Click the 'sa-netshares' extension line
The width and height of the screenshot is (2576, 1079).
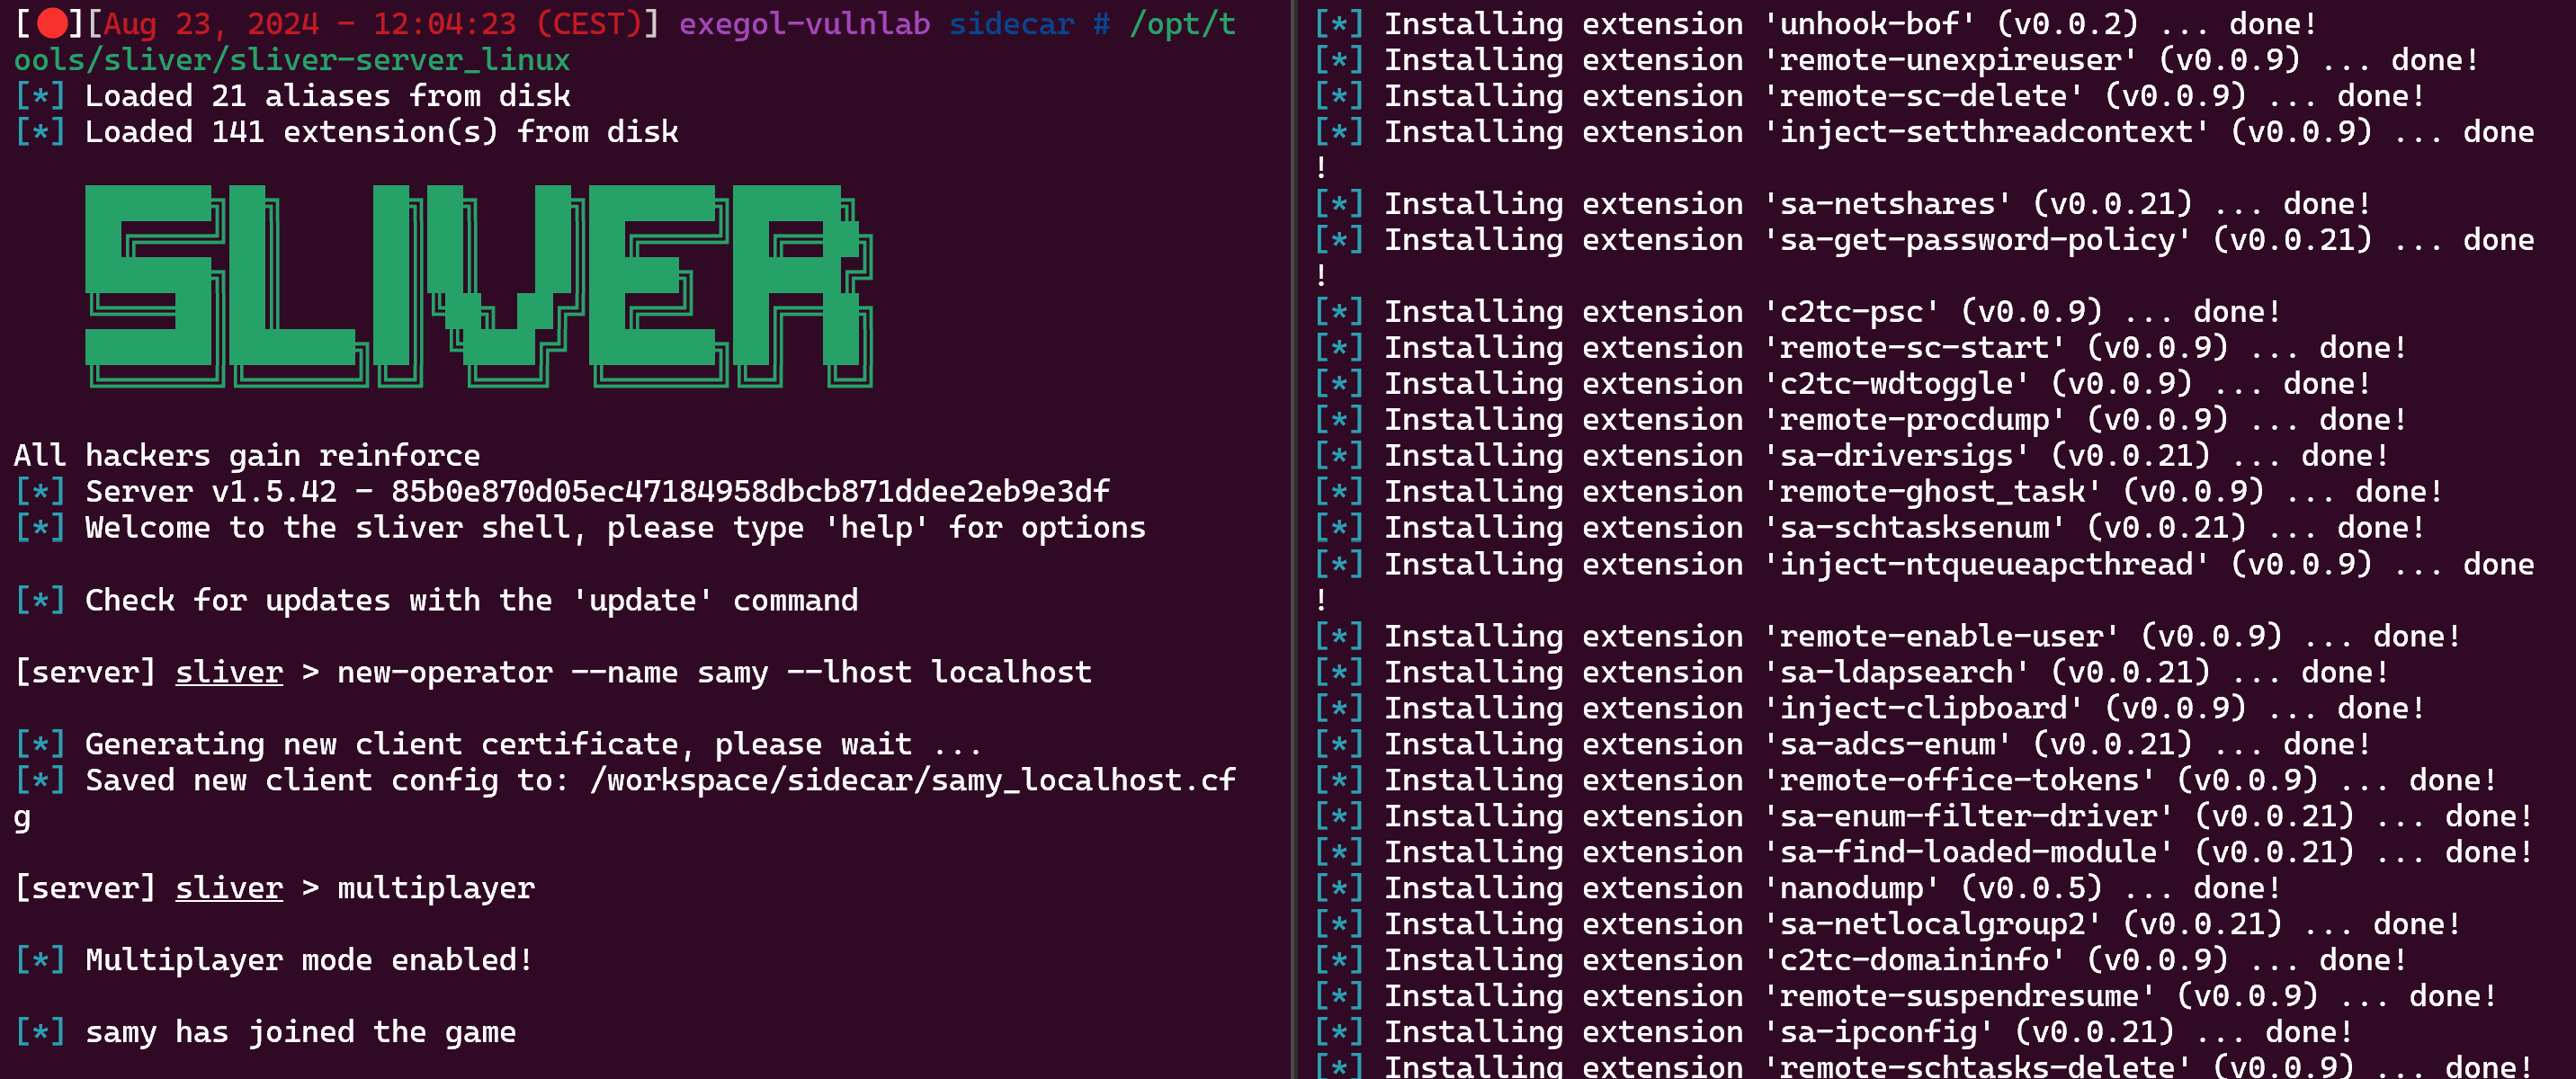tap(1842, 204)
